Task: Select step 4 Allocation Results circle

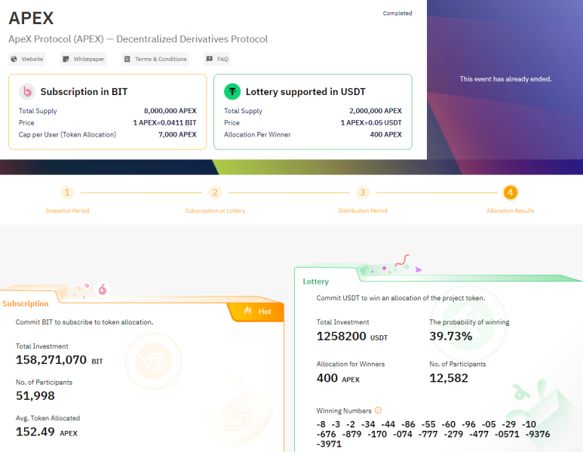Action: coord(511,192)
